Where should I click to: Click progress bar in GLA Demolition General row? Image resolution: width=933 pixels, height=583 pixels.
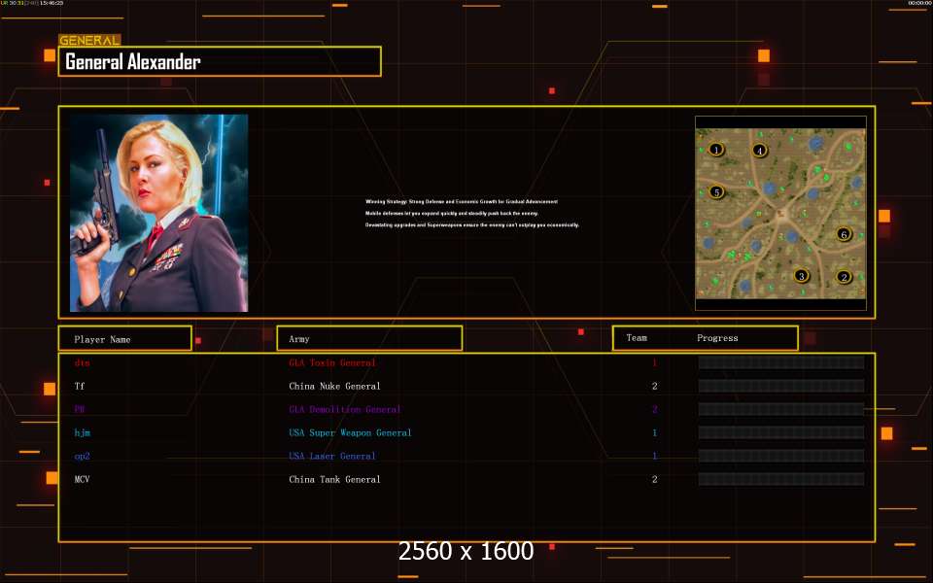pos(780,409)
